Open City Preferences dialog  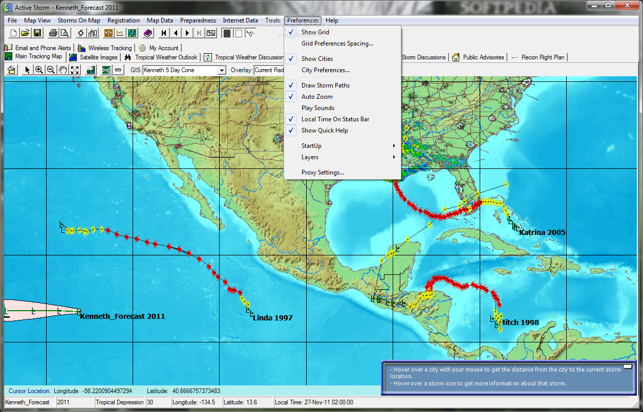coord(342,70)
